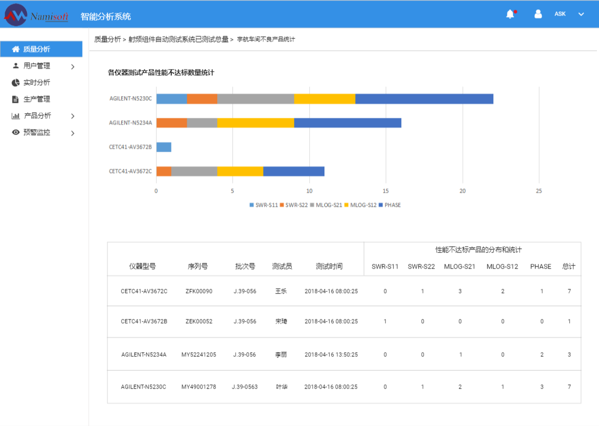Click the 测试员 column header
The width and height of the screenshot is (599, 426).
[x=282, y=267]
